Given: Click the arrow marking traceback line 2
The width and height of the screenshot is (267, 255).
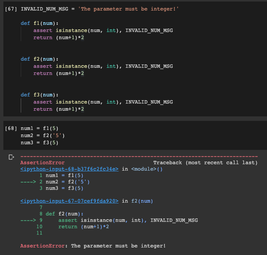Looking at the screenshot, I should pos(28,182).
